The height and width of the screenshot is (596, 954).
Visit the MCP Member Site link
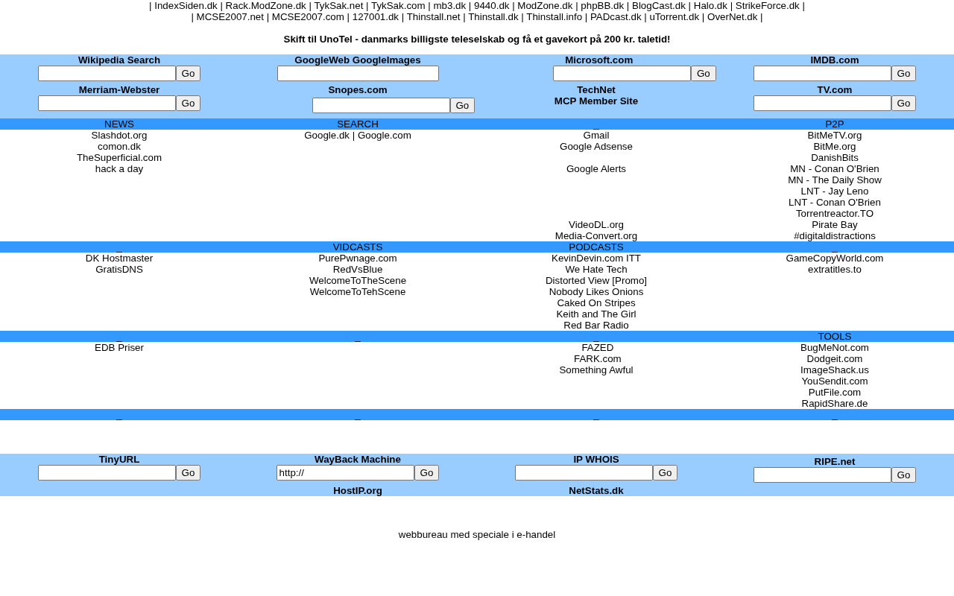(596, 101)
